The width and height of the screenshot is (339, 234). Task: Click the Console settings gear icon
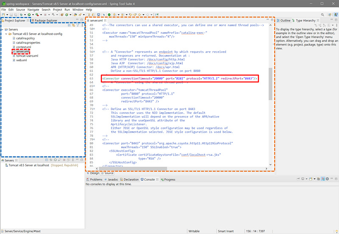pos(327,179)
